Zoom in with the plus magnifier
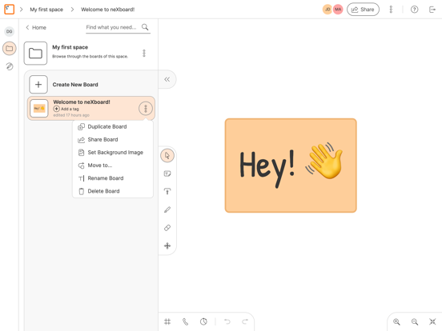Image resolution: width=442 pixels, height=331 pixels. pos(396,321)
